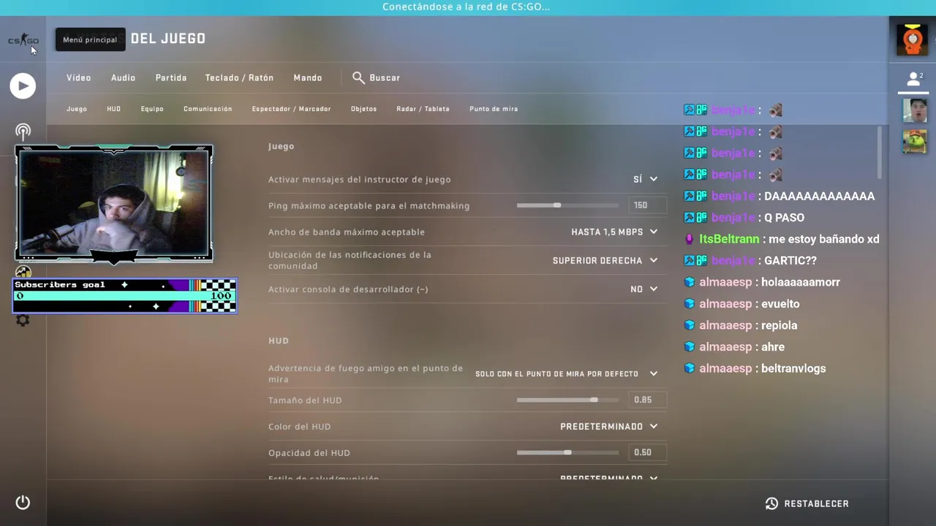Click the restore clock icon beside Restablecer
This screenshot has height=526, width=936.
coord(771,503)
